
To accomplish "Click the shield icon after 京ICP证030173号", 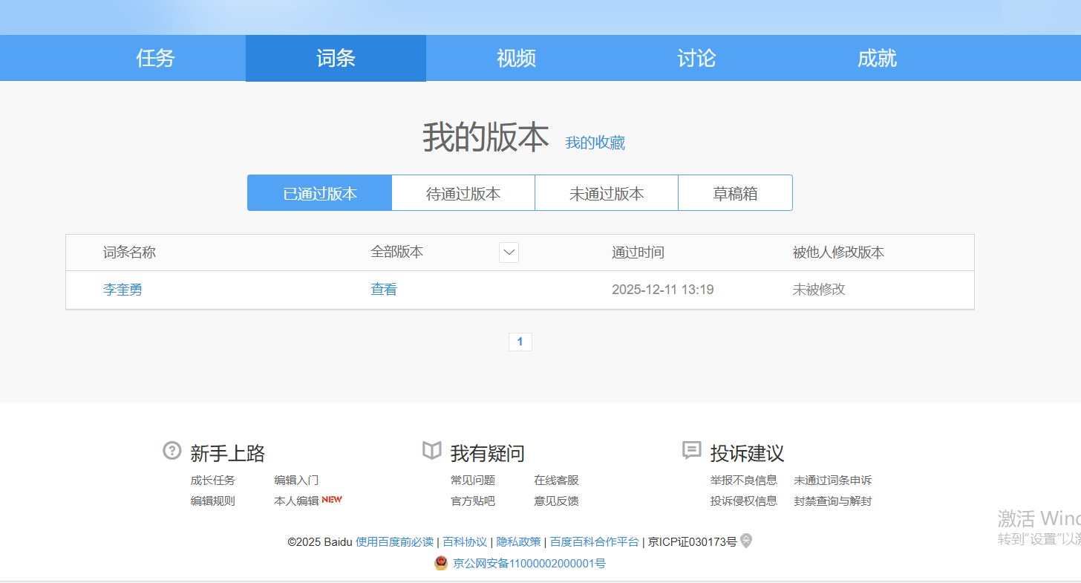I will coord(746,541).
